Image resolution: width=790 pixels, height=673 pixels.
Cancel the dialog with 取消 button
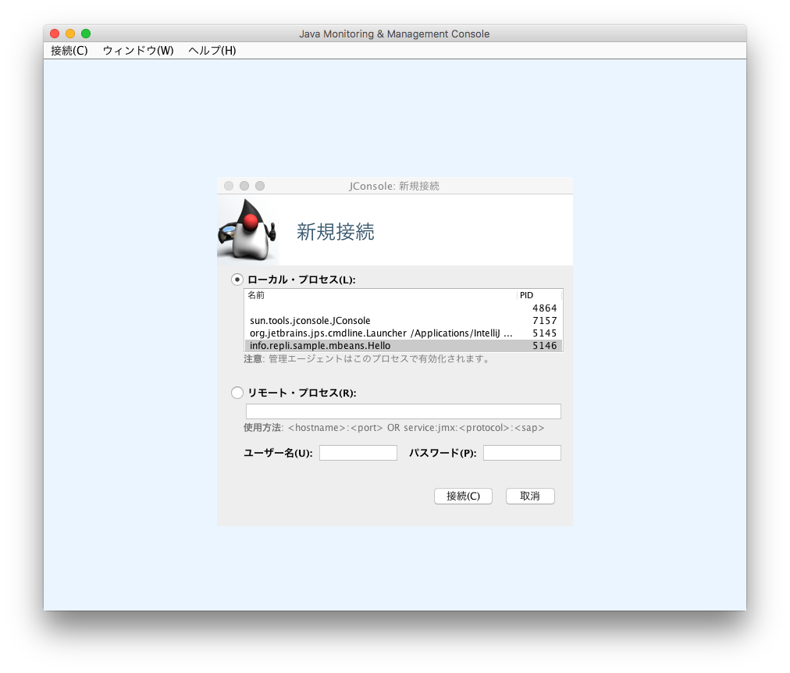530,496
